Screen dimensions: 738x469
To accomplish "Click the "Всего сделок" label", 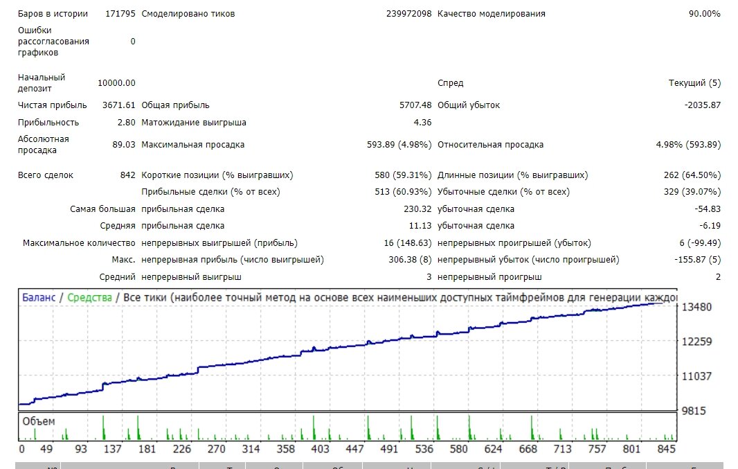I will 46,175.
